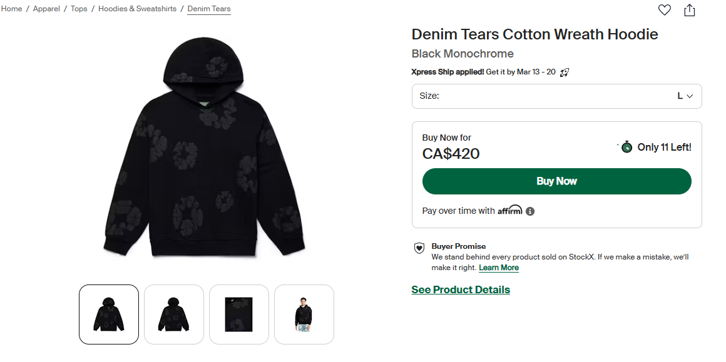
Task: Underline breadcrumb icon: click Denim Tears entry
Action: pyautogui.click(x=209, y=9)
